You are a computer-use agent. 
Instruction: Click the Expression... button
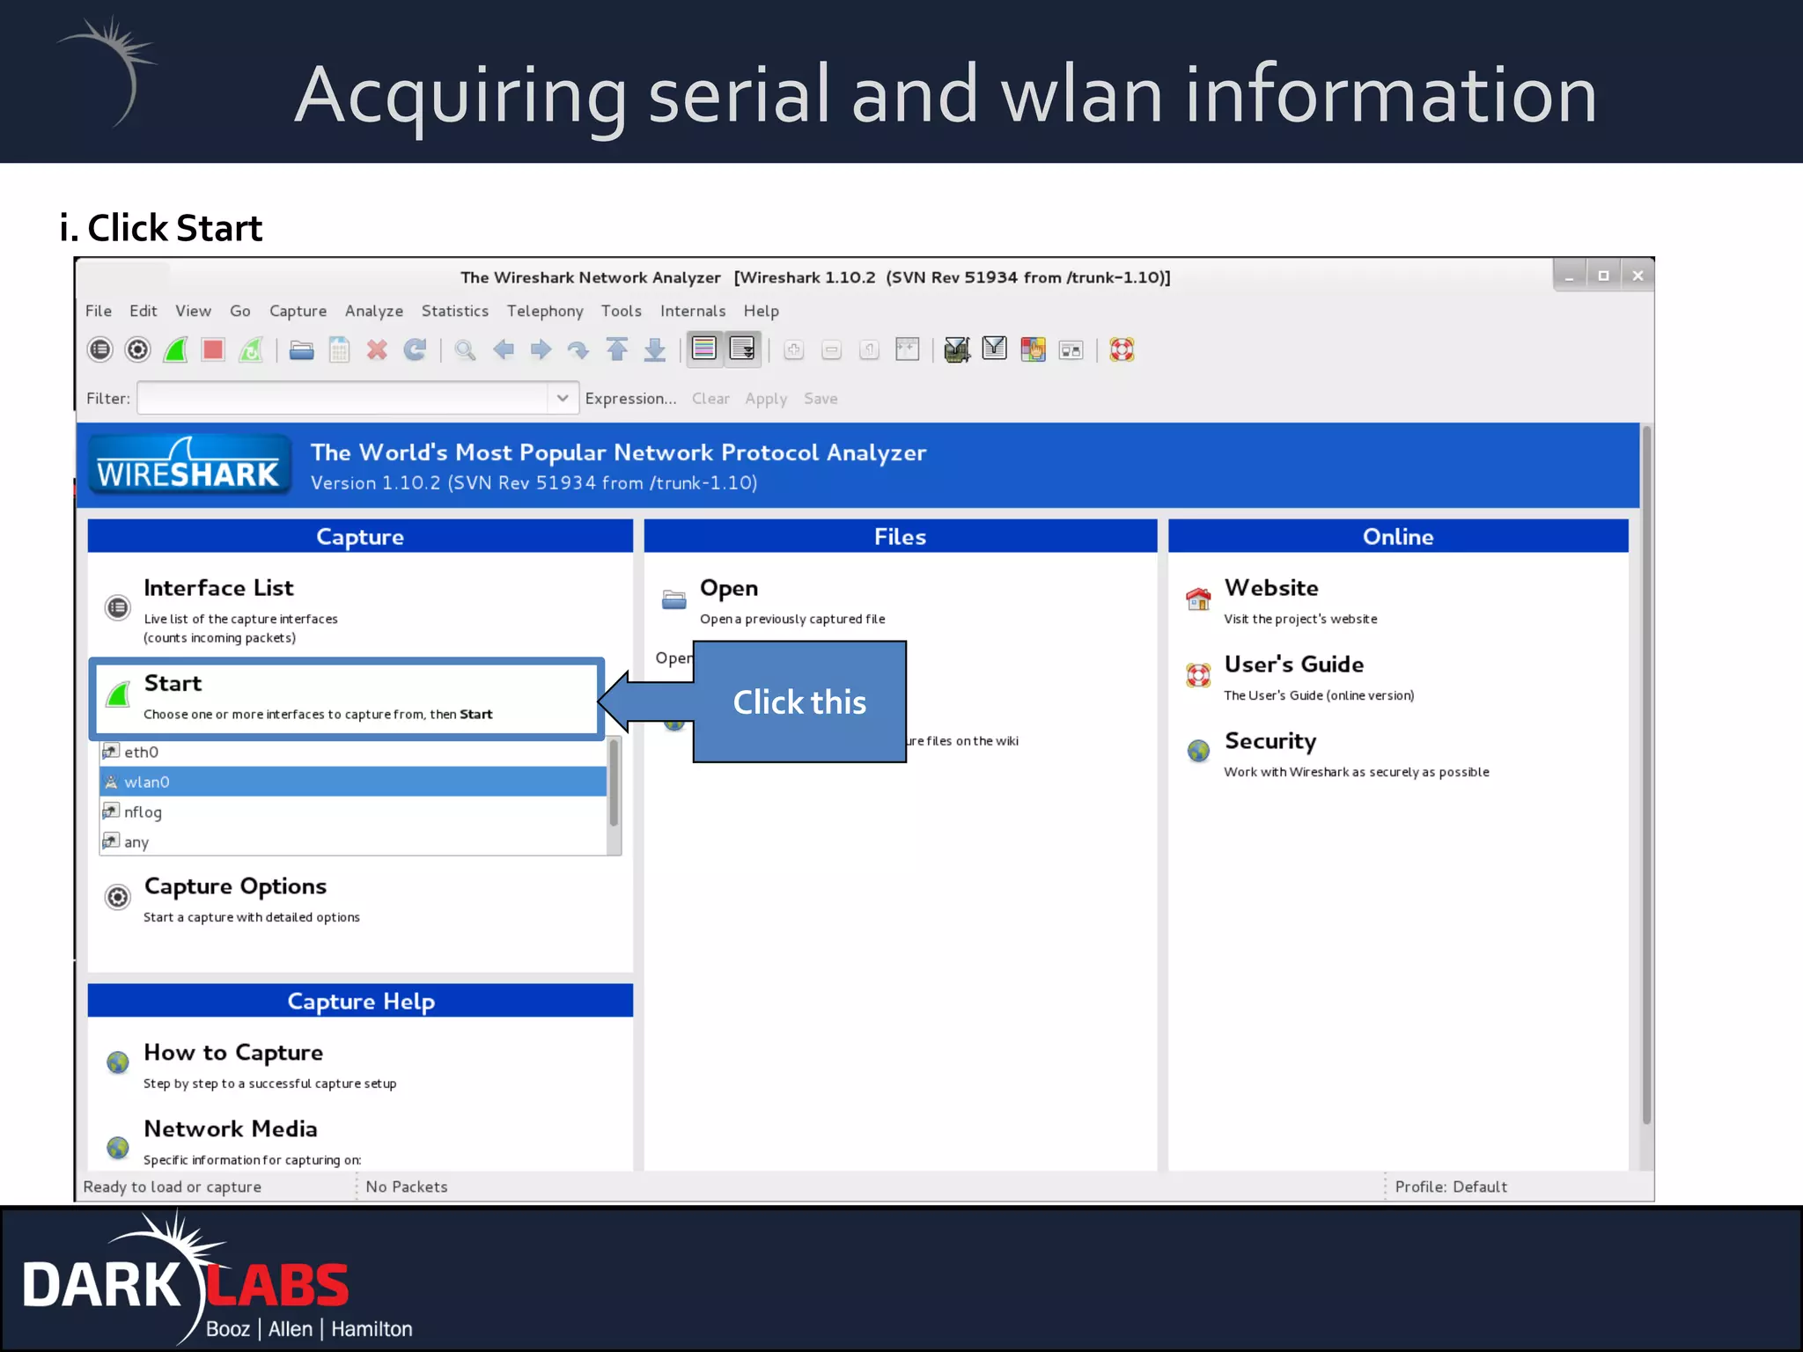click(x=630, y=399)
